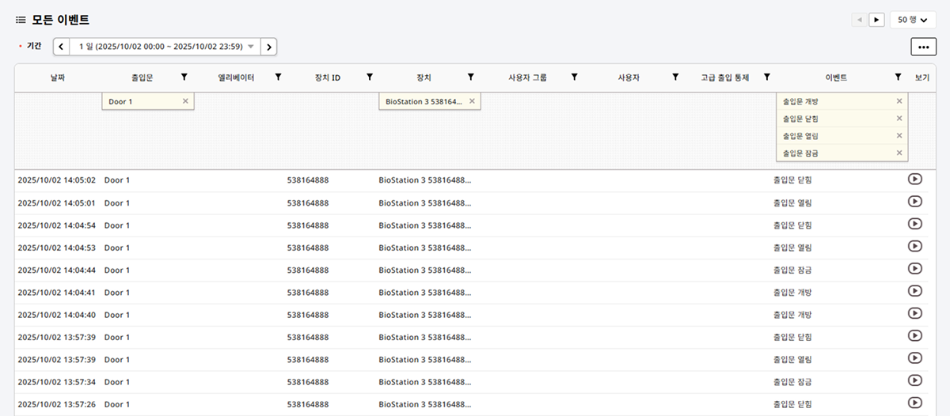Image resolution: width=950 pixels, height=416 pixels.
Task: Remove the 출입문 개방 event filter
Action: (x=899, y=101)
